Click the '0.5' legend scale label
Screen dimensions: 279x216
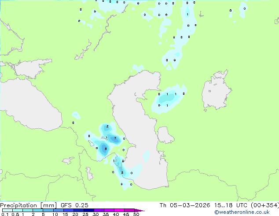tap(15, 214)
